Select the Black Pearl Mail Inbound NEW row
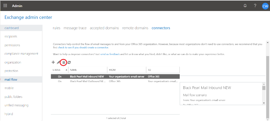The image size is (270, 121). [115, 76]
